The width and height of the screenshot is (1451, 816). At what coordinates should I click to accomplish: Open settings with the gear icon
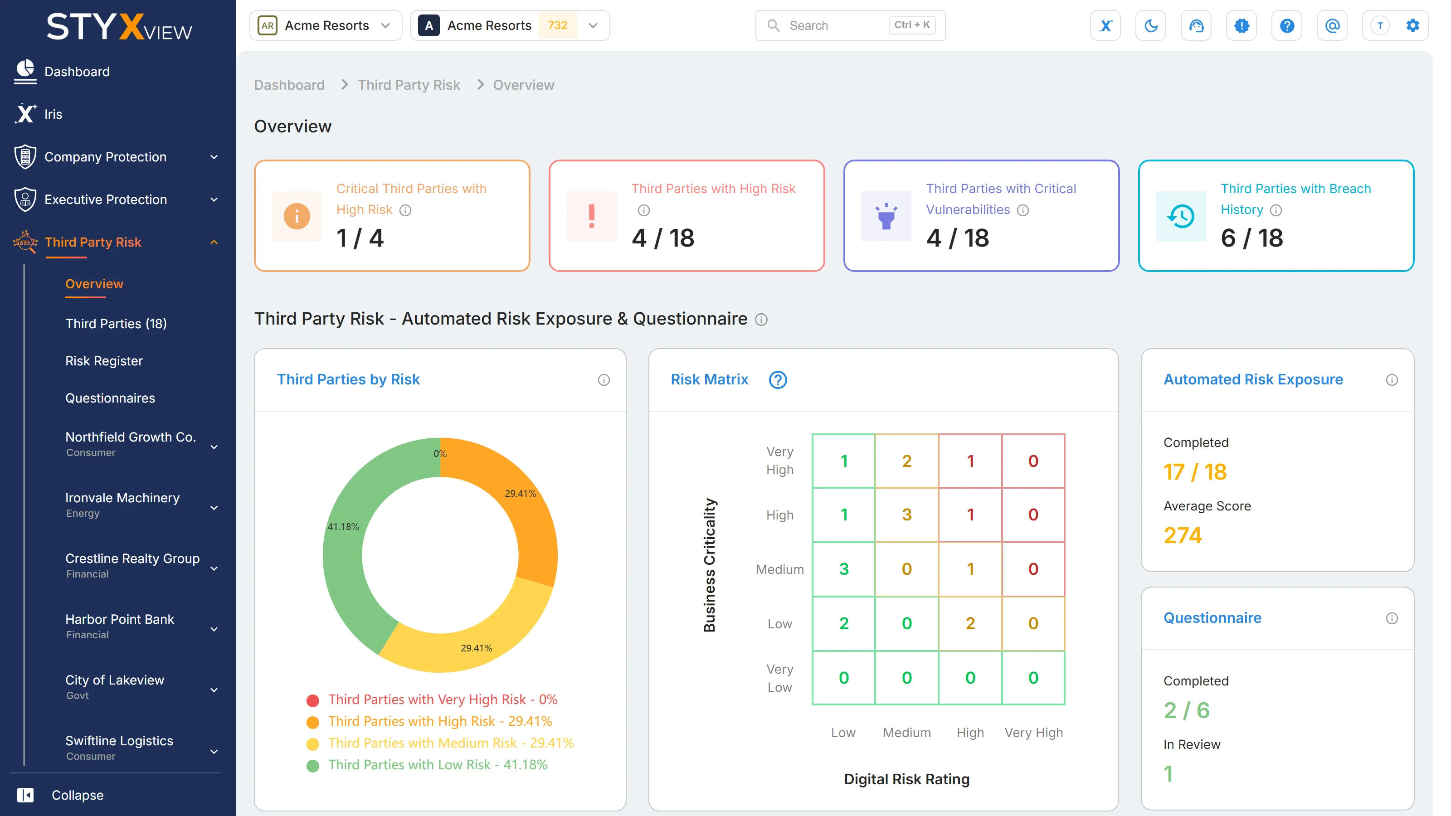[1413, 25]
